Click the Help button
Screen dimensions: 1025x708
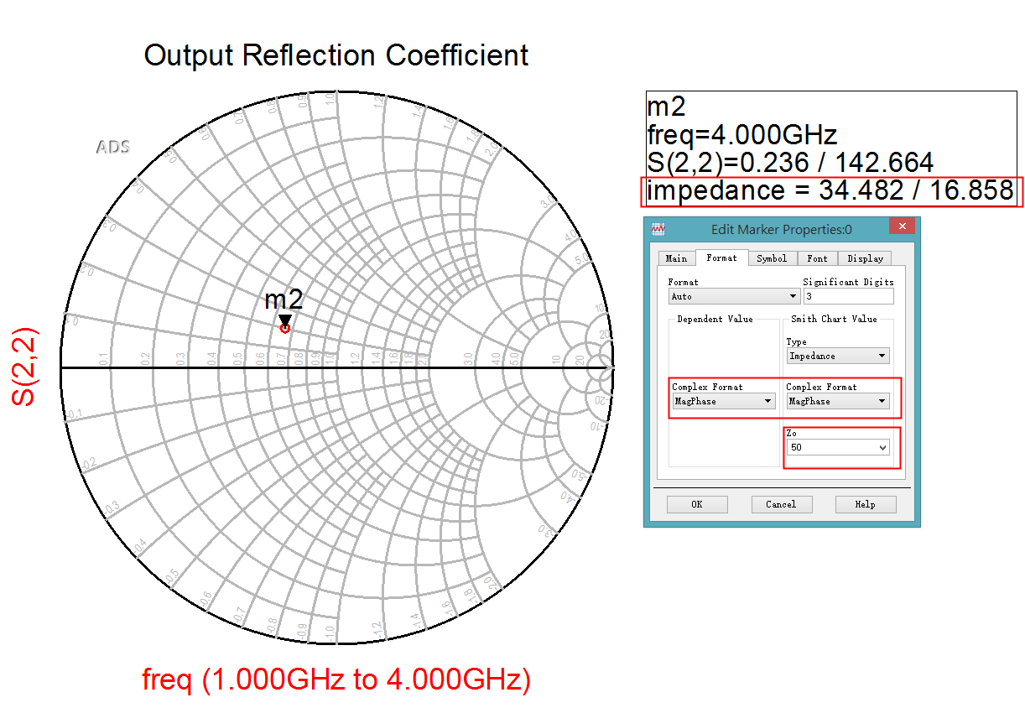(x=865, y=504)
